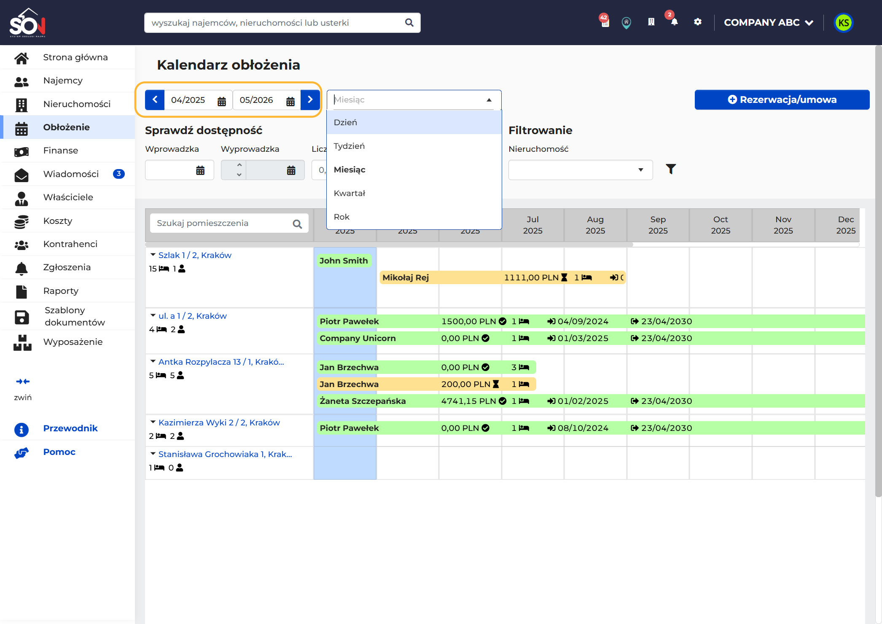Click search magnifier in top search bar
This screenshot has width=882, height=624.
[x=409, y=22]
